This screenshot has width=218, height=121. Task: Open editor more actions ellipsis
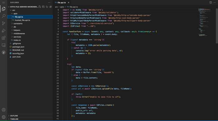coord(215,2)
